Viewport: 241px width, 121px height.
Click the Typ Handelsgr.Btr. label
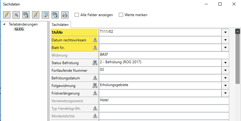click(x=66, y=109)
